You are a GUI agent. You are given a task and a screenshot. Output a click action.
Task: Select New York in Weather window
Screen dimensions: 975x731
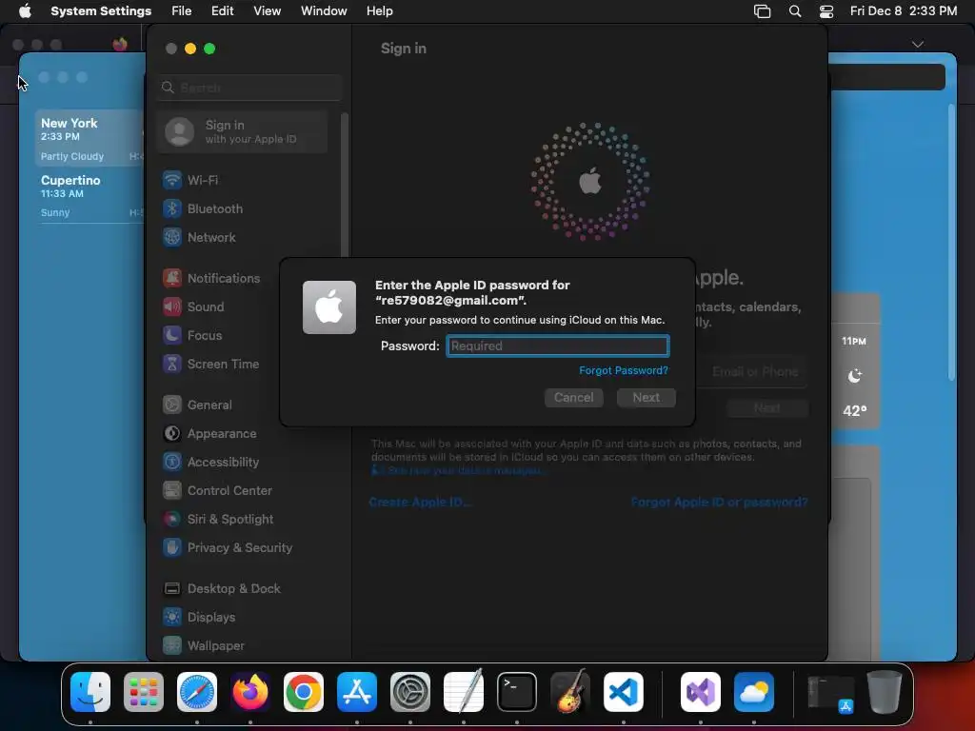[x=90, y=138]
